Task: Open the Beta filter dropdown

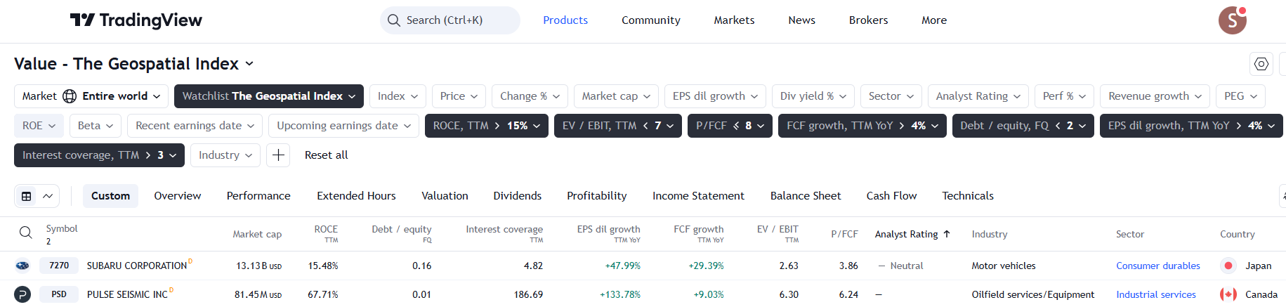Action: 96,126
